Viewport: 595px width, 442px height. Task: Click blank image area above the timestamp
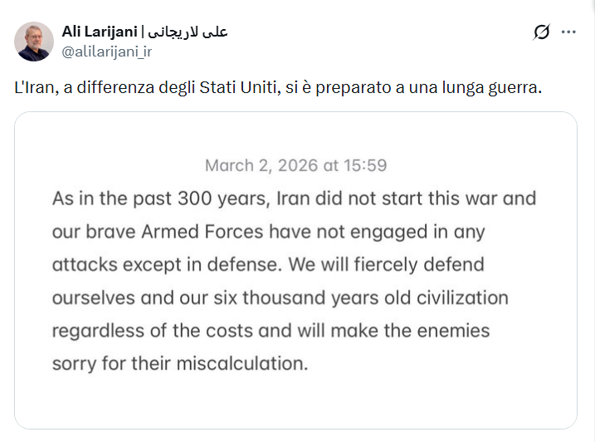click(x=295, y=133)
